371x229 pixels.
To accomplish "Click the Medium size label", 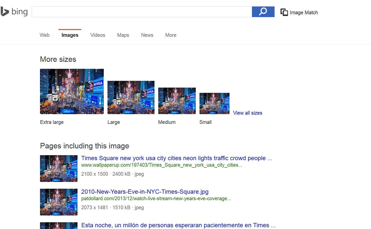I will tap(167, 122).
